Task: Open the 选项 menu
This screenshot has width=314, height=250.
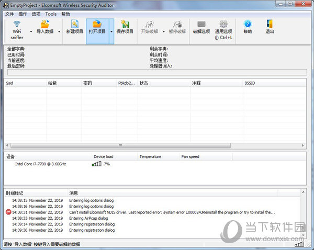Action: 36,14
